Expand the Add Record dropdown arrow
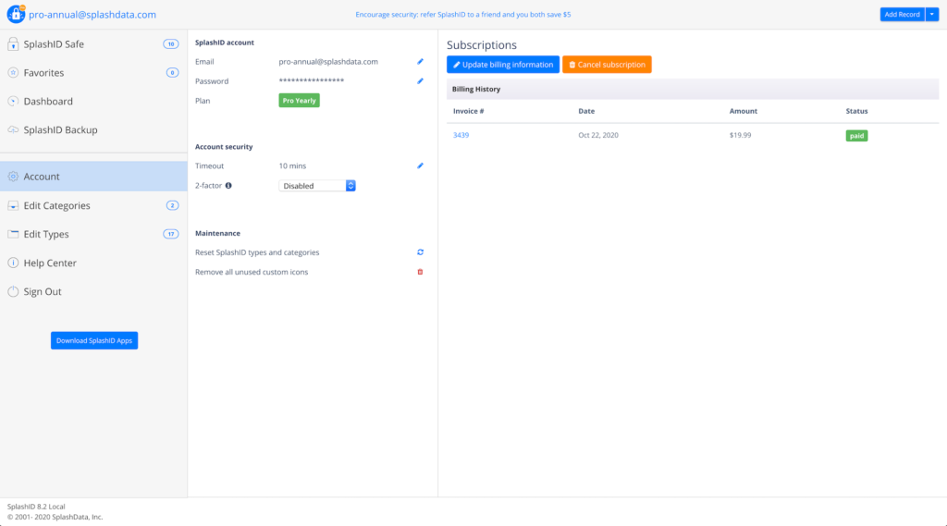This screenshot has width=947, height=526. pyautogui.click(x=931, y=15)
